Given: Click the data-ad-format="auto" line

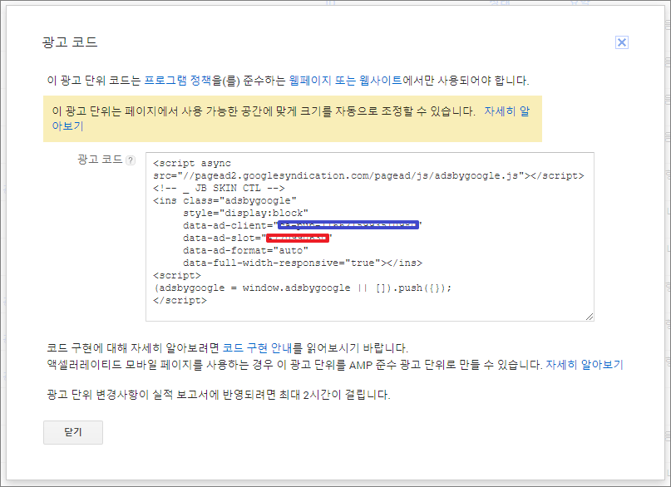Looking at the screenshot, I should (x=245, y=250).
